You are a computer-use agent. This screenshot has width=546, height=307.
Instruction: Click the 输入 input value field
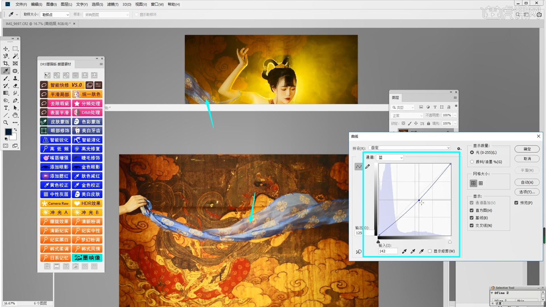click(x=388, y=251)
